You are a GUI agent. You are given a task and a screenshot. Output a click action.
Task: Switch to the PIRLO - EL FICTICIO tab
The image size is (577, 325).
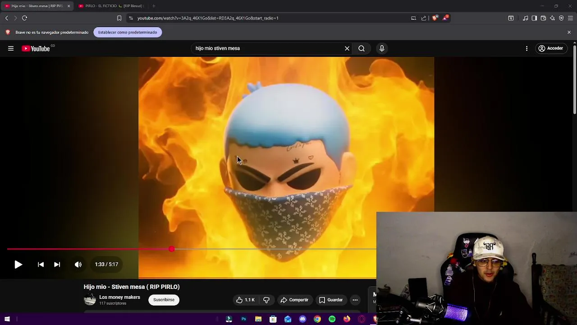coord(110,6)
